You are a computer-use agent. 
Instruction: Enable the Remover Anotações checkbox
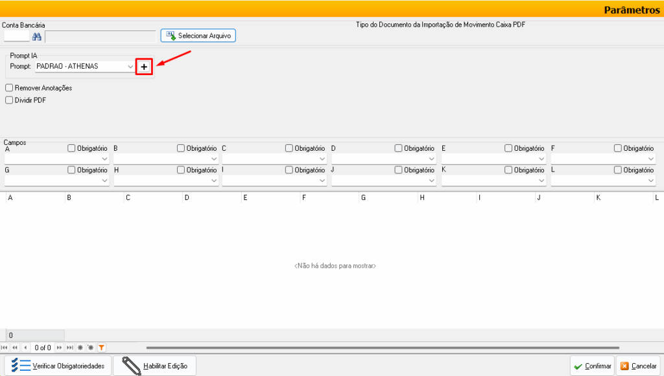(9, 87)
